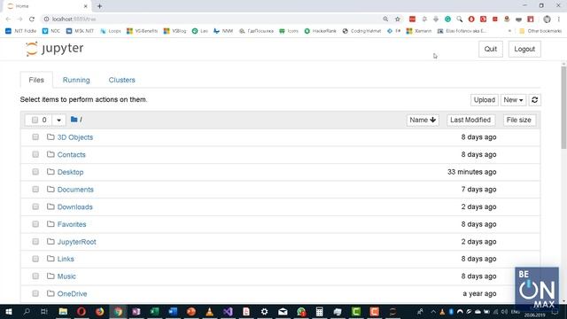567x319 pixels.
Task: Bookmark this page with the star icon
Action: [398, 19]
